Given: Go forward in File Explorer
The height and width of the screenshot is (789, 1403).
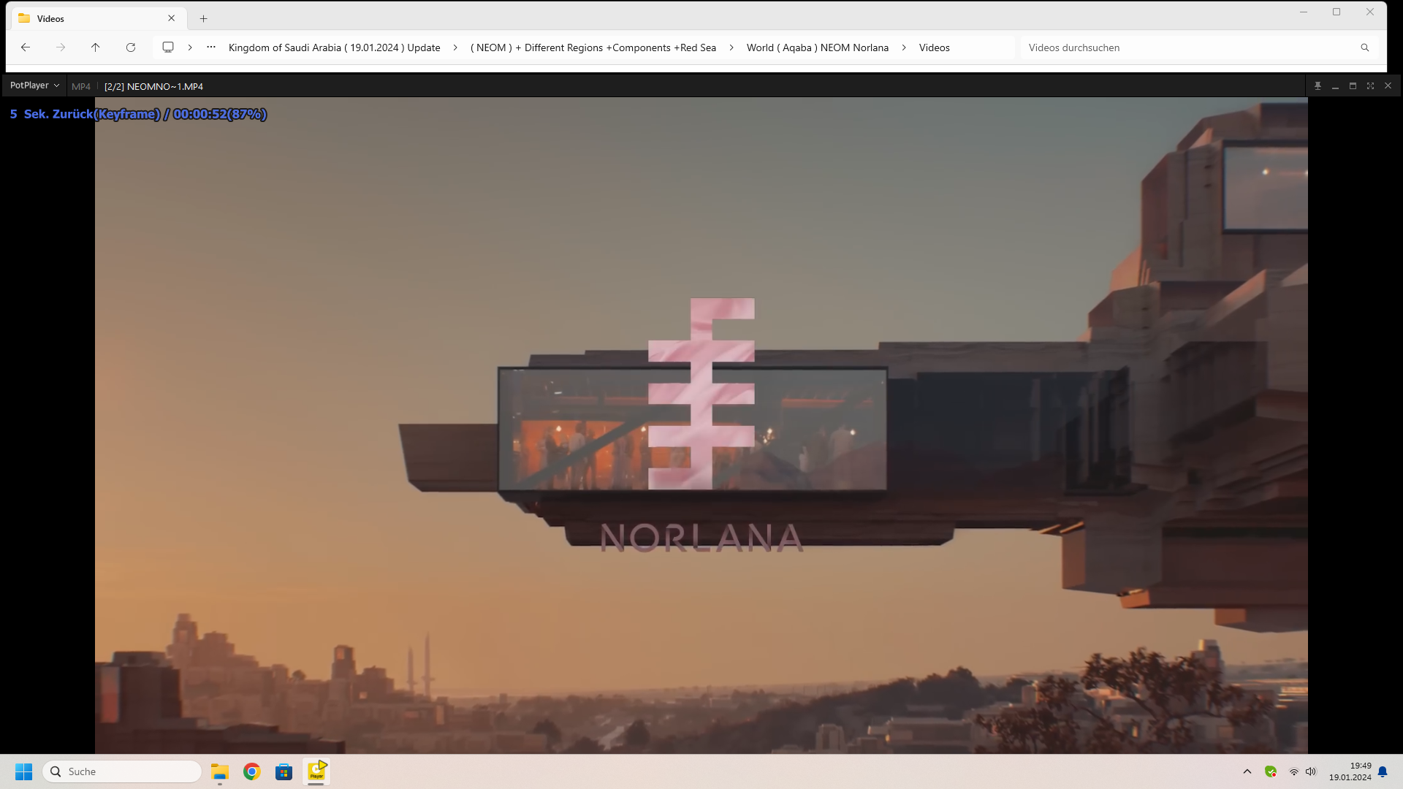Looking at the screenshot, I should (61, 47).
